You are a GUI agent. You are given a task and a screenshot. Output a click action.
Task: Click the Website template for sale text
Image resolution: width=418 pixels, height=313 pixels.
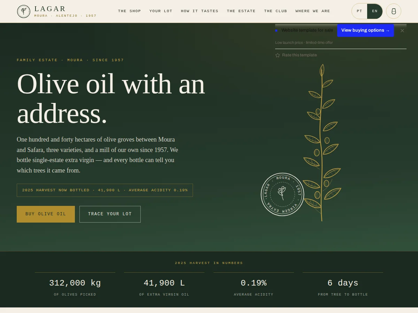[307, 31]
